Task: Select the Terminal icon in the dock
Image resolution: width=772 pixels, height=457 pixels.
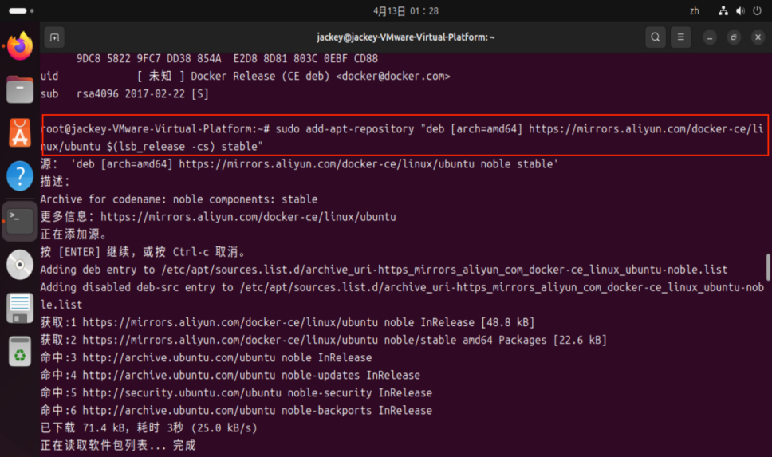Action: pyautogui.click(x=20, y=221)
